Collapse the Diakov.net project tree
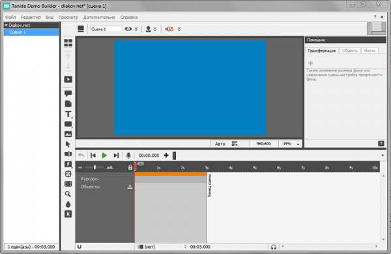Image resolution: width=391 pixels, height=254 pixels. [6, 25]
